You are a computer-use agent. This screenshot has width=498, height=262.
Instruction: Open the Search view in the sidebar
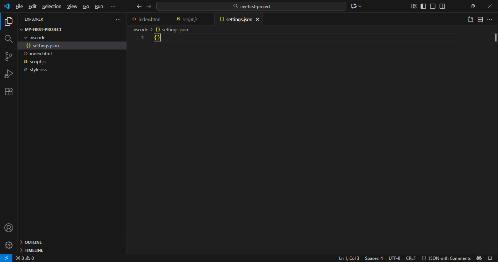[x=8, y=39]
